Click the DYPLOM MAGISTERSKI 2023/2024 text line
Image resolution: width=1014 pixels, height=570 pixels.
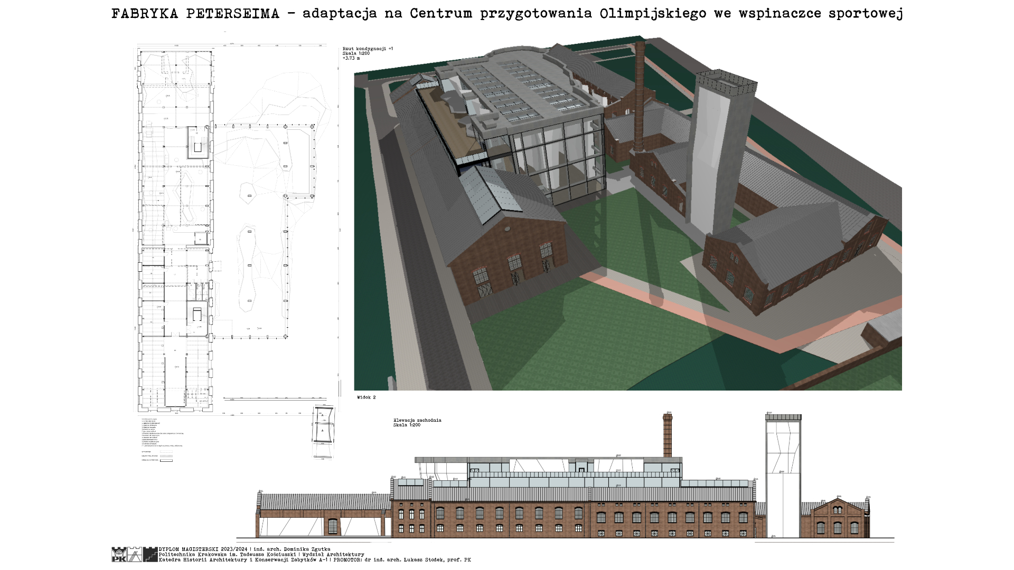pyautogui.click(x=244, y=549)
